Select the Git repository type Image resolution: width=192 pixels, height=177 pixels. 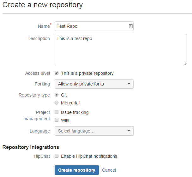point(57,95)
